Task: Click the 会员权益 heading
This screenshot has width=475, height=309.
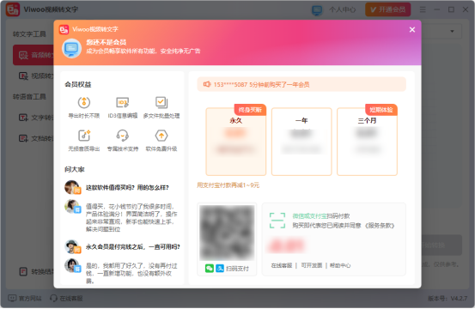Action: tap(78, 84)
